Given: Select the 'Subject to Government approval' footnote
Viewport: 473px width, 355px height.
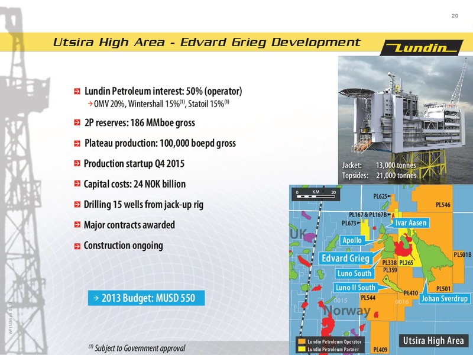Looking at the screenshot, I should (137, 348).
